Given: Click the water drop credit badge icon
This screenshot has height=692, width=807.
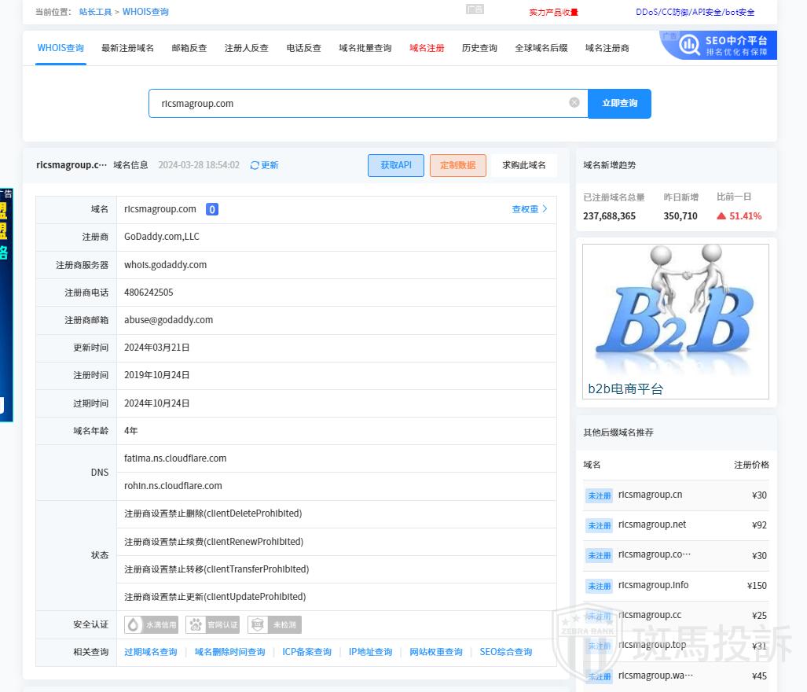Looking at the screenshot, I should (134, 624).
